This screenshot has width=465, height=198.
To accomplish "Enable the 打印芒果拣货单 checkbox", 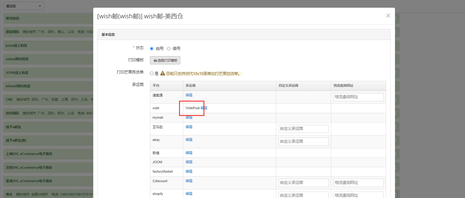I will pos(152,74).
